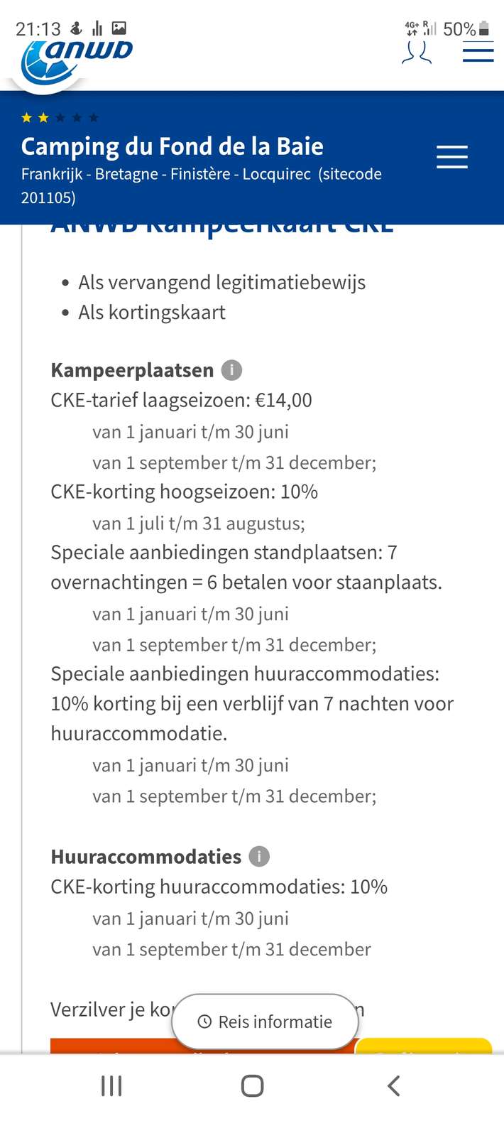Tap the CKE-tarief laagseizoen €14,00 text

(181, 401)
